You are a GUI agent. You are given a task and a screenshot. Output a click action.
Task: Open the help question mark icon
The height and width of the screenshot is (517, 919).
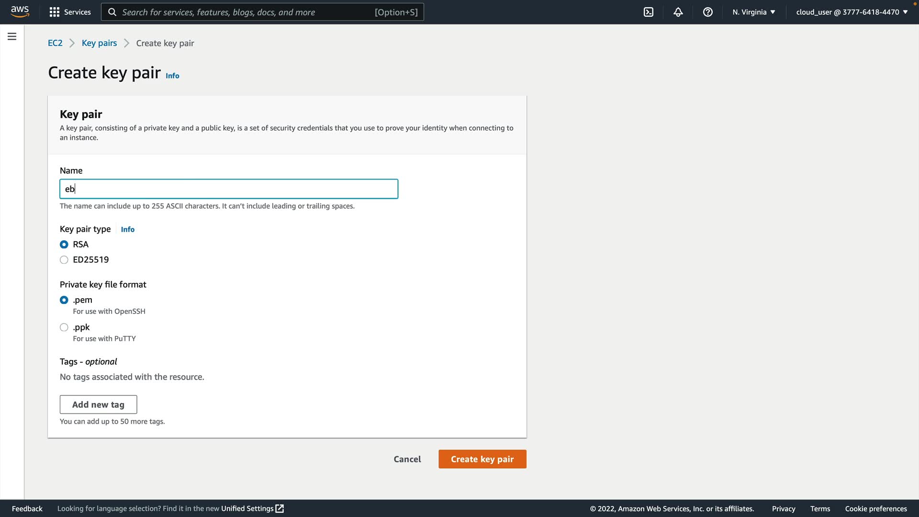(708, 12)
